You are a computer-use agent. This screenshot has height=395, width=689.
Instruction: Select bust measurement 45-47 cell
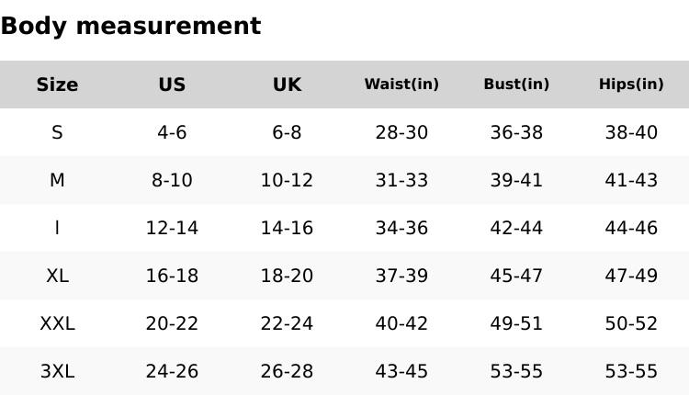click(516, 276)
